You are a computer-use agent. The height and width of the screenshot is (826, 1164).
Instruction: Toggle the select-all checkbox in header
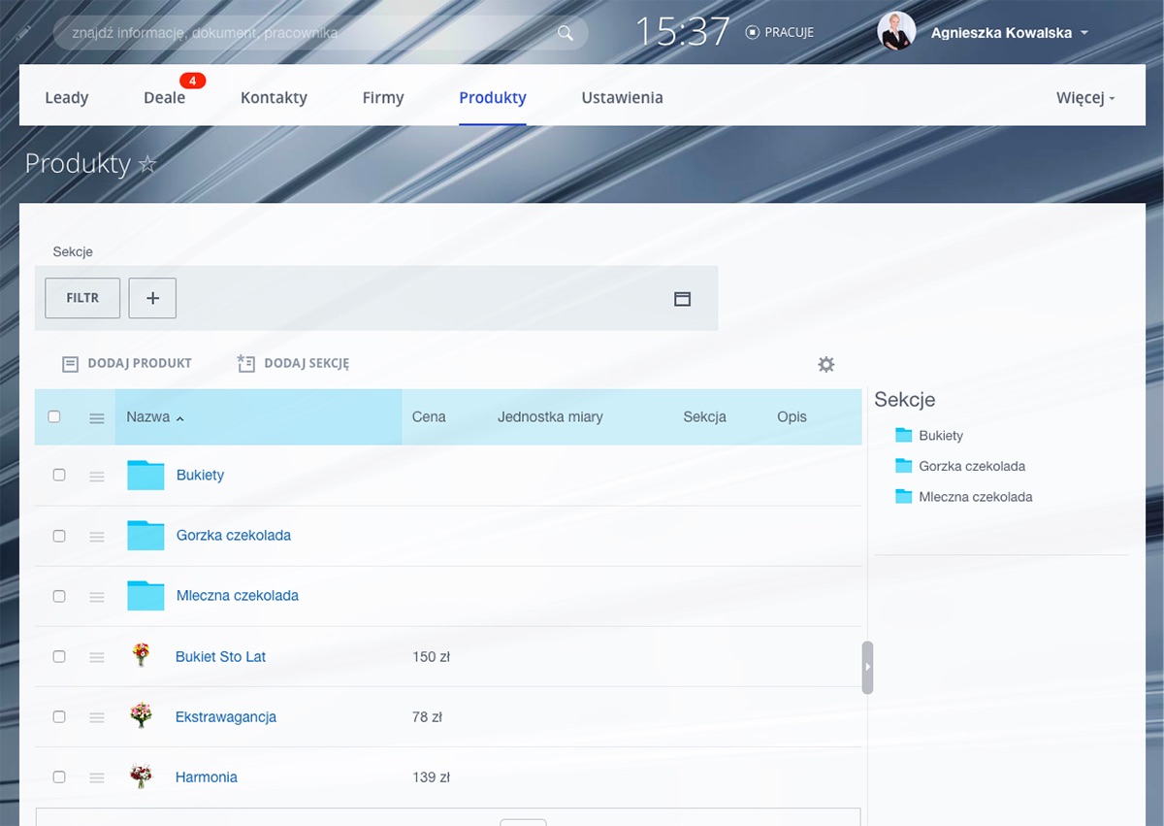(54, 416)
